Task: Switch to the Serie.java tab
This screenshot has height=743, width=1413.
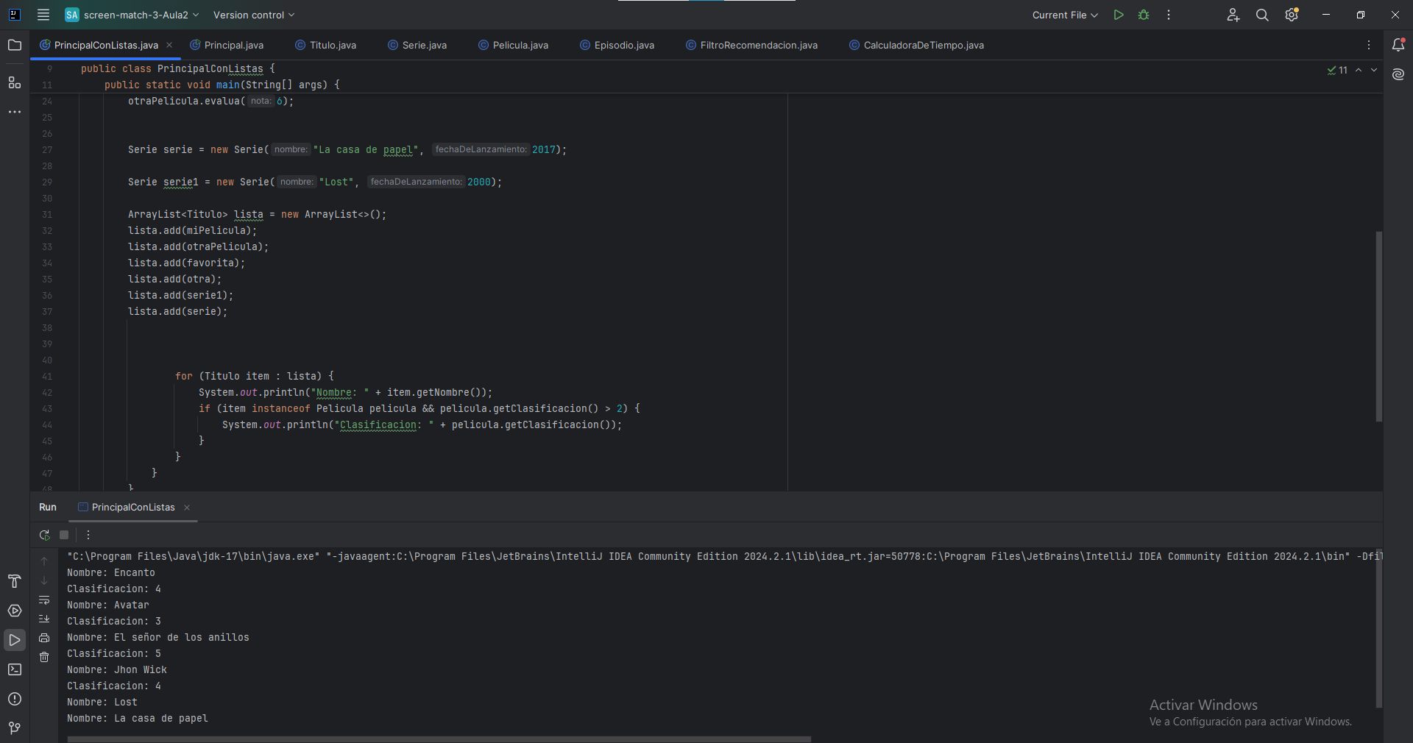Action: click(417, 45)
